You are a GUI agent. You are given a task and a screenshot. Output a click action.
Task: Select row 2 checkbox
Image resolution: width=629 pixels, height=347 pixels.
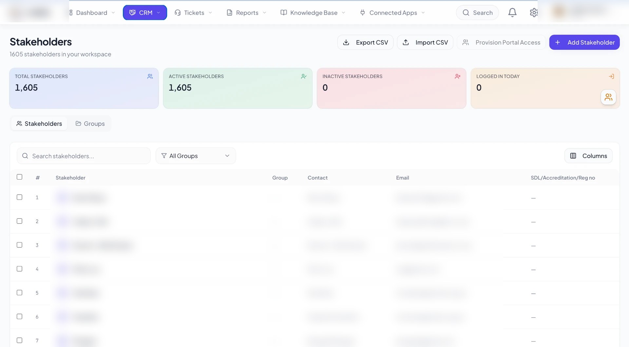point(20,221)
